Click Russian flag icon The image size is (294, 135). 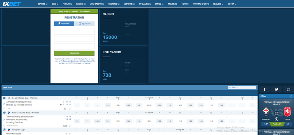tap(9, 129)
